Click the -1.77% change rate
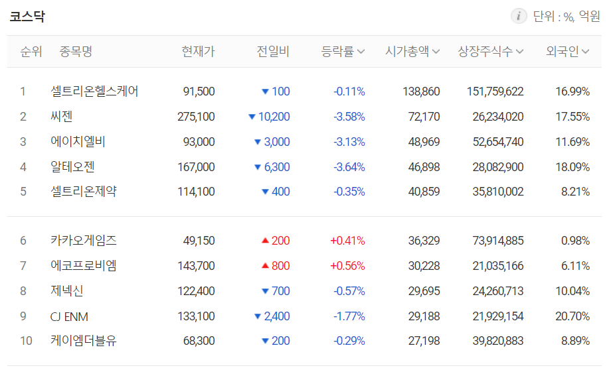Image resolution: width=609 pixels, height=376 pixels. (349, 316)
